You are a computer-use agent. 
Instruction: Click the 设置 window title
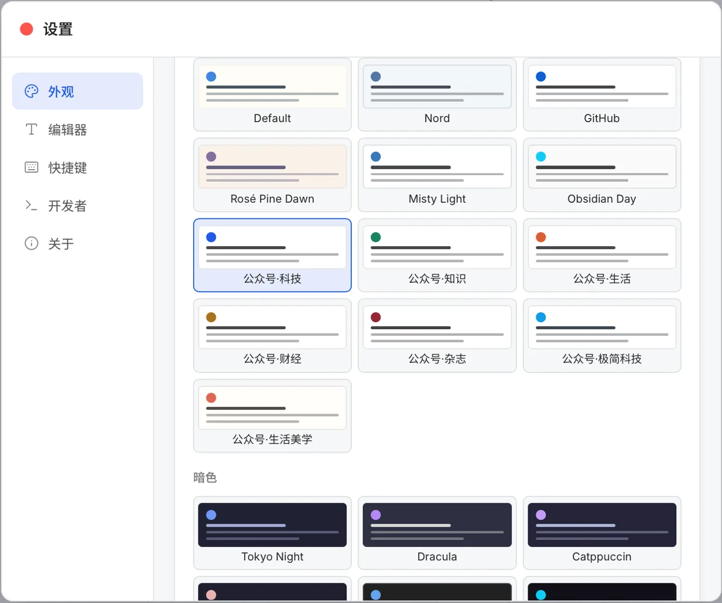point(58,29)
